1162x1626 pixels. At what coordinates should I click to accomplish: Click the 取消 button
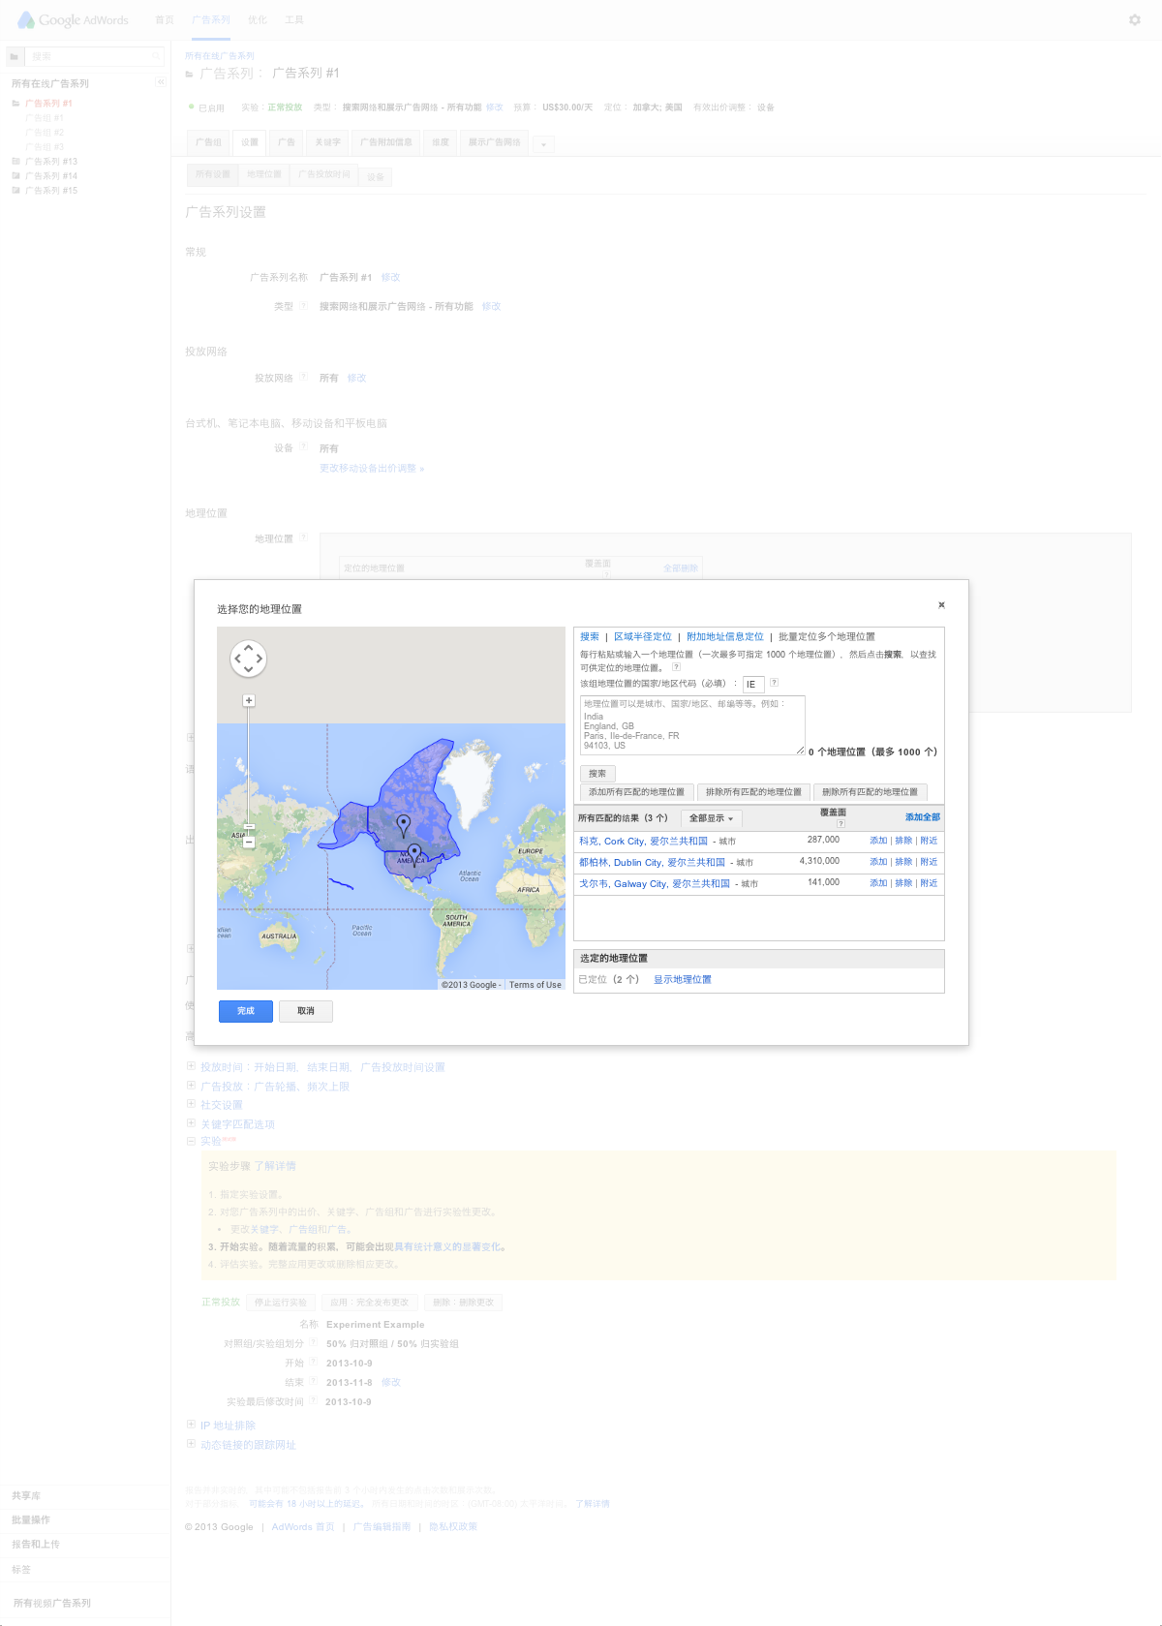coord(306,1011)
